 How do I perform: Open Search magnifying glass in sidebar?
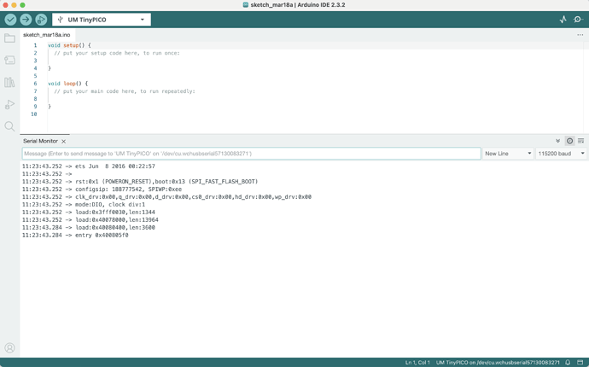pos(9,126)
